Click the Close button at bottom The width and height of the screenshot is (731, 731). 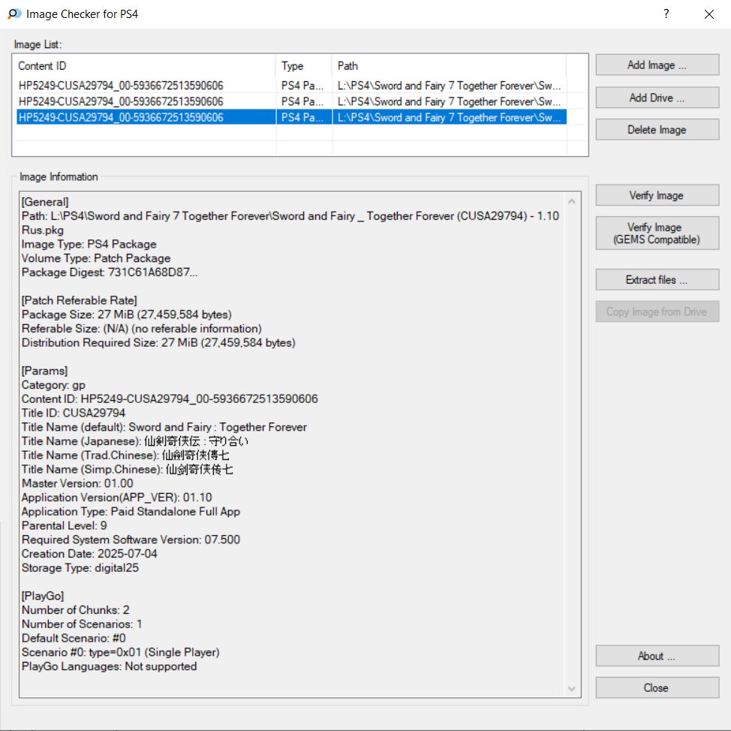coord(657,687)
